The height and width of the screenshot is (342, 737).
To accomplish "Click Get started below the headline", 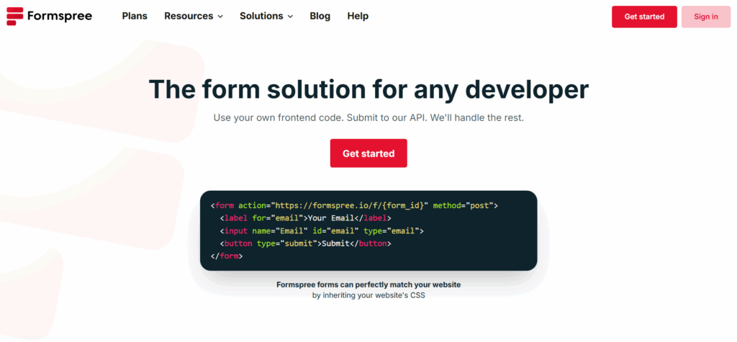I will point(368,153).
